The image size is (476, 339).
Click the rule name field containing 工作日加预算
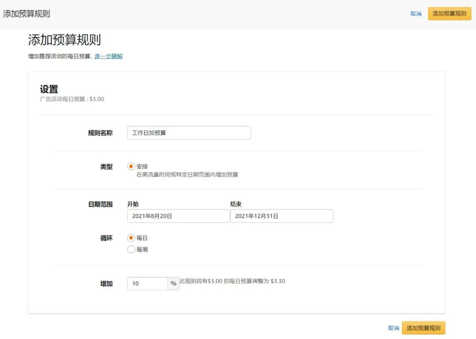pos(189,132)
